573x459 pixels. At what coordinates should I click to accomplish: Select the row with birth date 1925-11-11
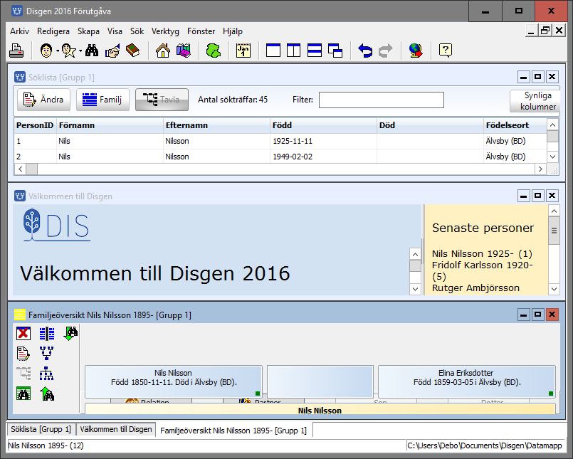(x=280, y=141)
